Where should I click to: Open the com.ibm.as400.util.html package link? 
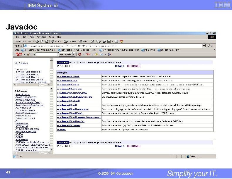pyautogui.click(x=70, y=113)
